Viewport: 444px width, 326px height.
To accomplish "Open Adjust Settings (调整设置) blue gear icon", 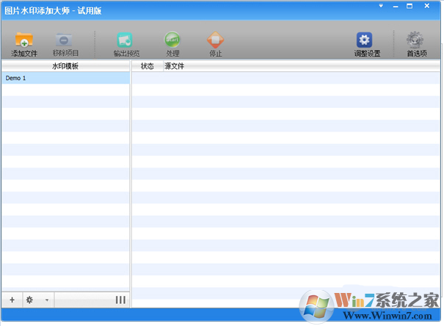I will pyautogui.click(x=365, y=41).
